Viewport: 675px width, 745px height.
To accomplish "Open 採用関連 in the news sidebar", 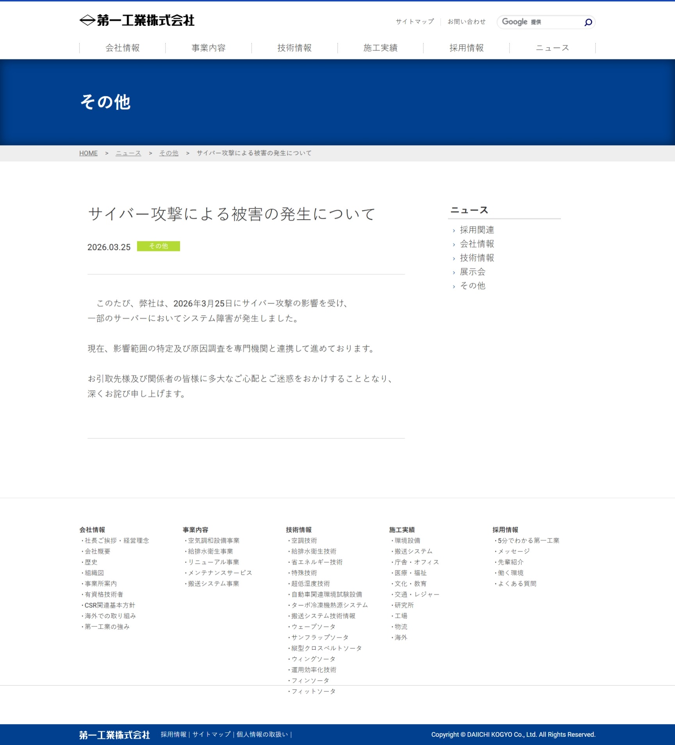I will pyautogui.click(x=477, y=230).
